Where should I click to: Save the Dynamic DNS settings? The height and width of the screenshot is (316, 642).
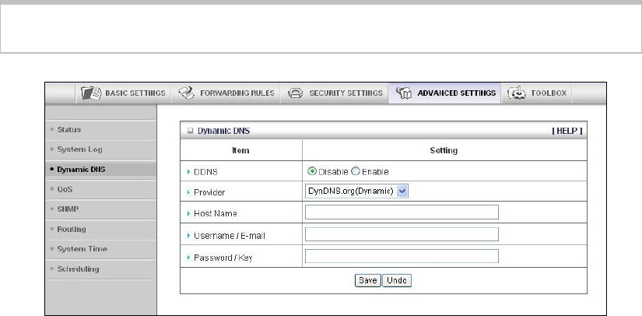click(367, 280)
